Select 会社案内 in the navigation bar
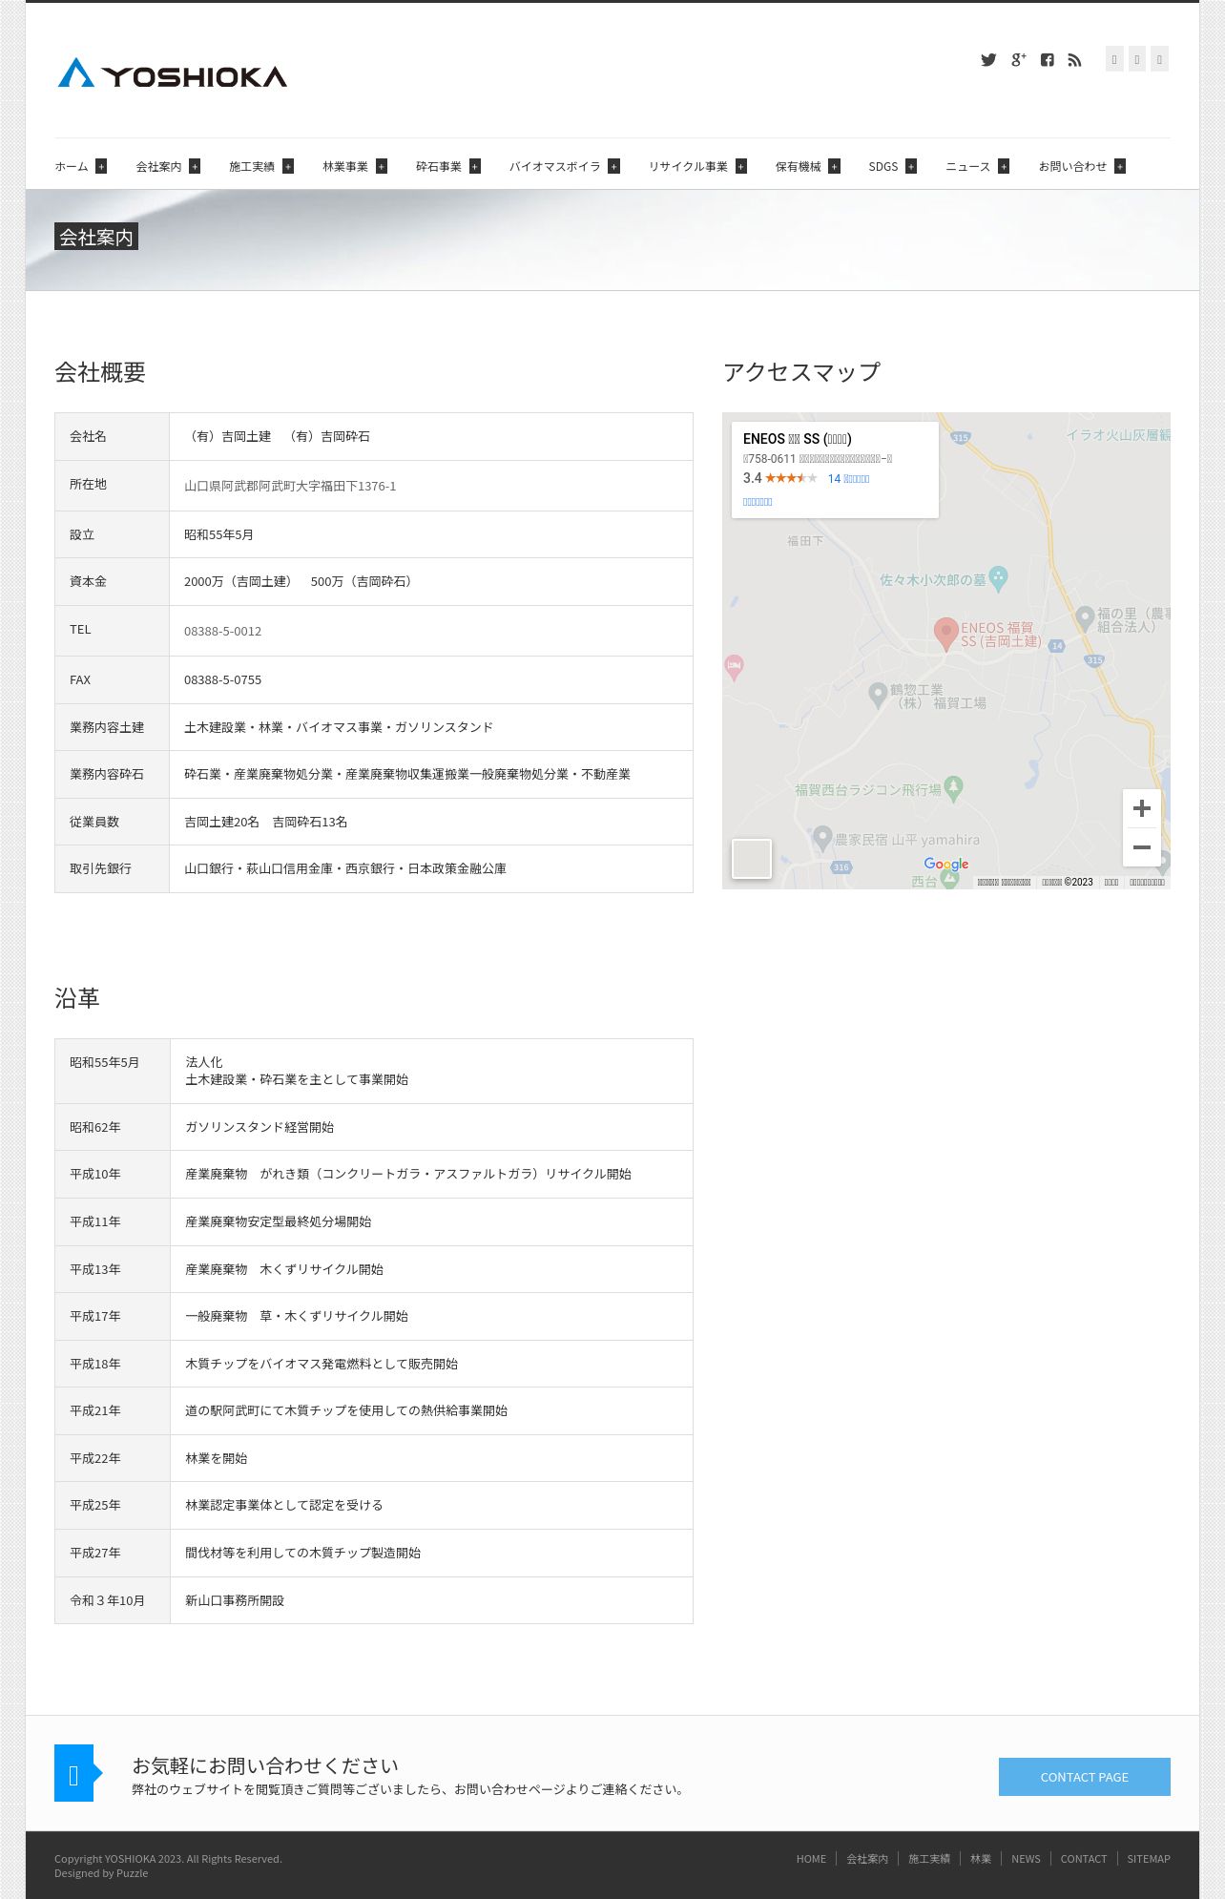Image resolution: width=1225 pixels, height=1899 pixels. (x=158, y=166)
